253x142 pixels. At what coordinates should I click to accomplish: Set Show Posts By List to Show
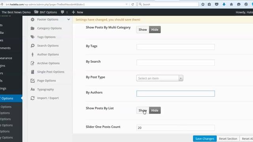(143, 110)
